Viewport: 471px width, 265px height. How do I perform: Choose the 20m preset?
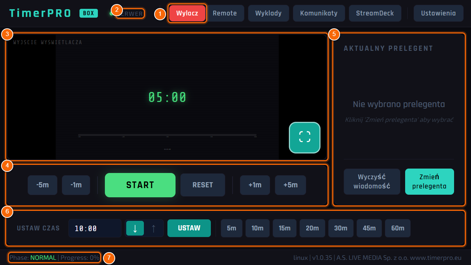click(312, 228)
